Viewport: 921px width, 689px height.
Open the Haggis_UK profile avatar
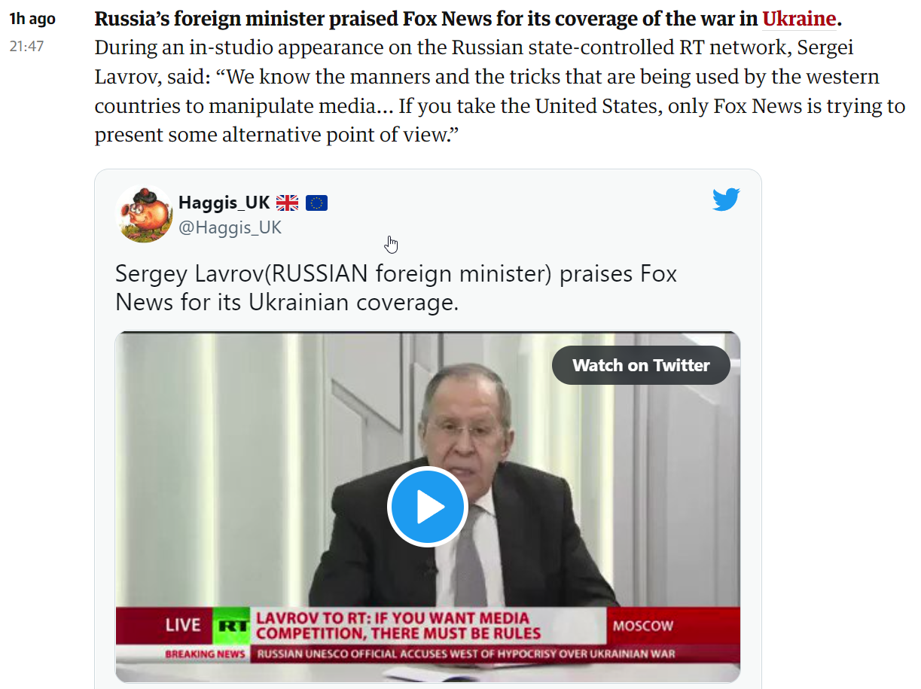[144, 214]
